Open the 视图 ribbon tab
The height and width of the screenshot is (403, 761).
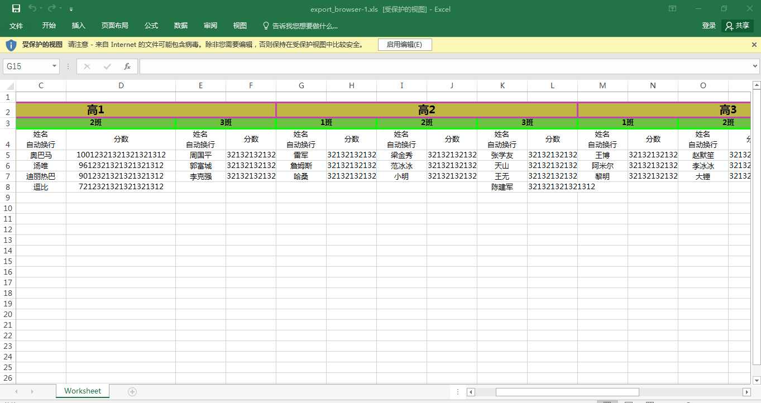click(x=240, y=26)
